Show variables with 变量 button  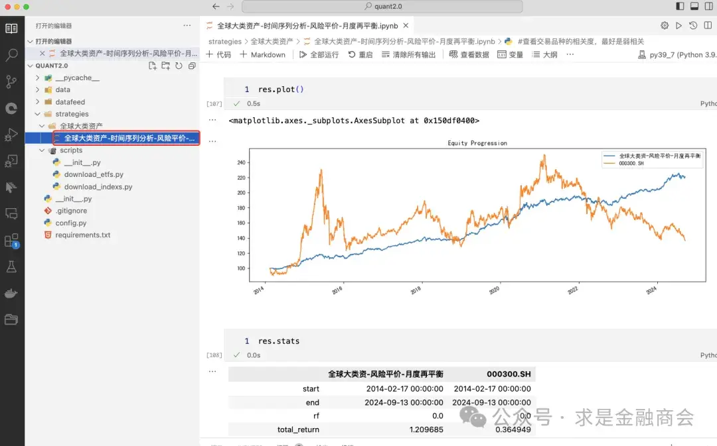(x=511, y=54)
